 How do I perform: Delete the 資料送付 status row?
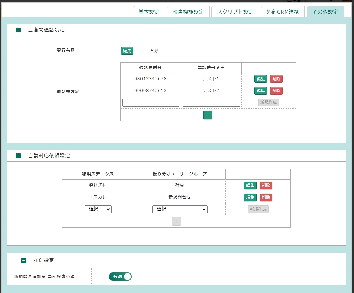click(x=266, y=186)
